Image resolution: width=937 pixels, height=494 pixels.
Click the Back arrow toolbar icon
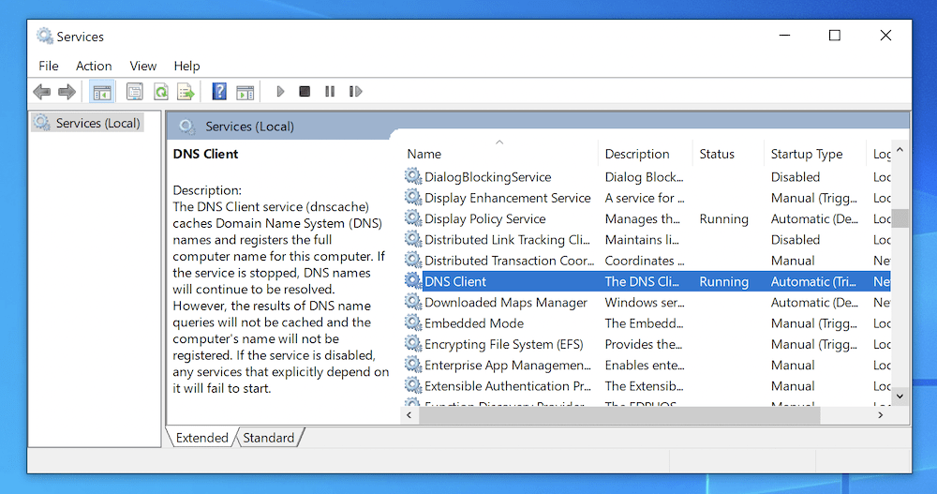(42, 92)
